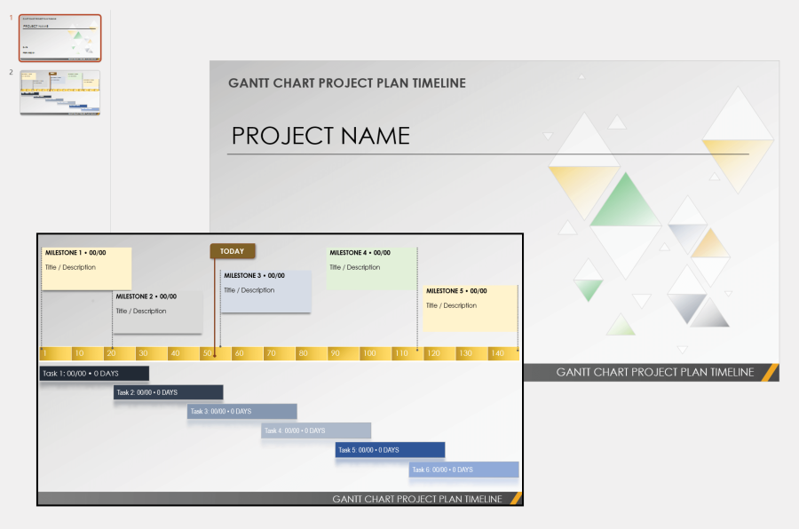Click the Task 5 blue bar
Viewport: 799px width, 529px height.
tap(389, 450)
